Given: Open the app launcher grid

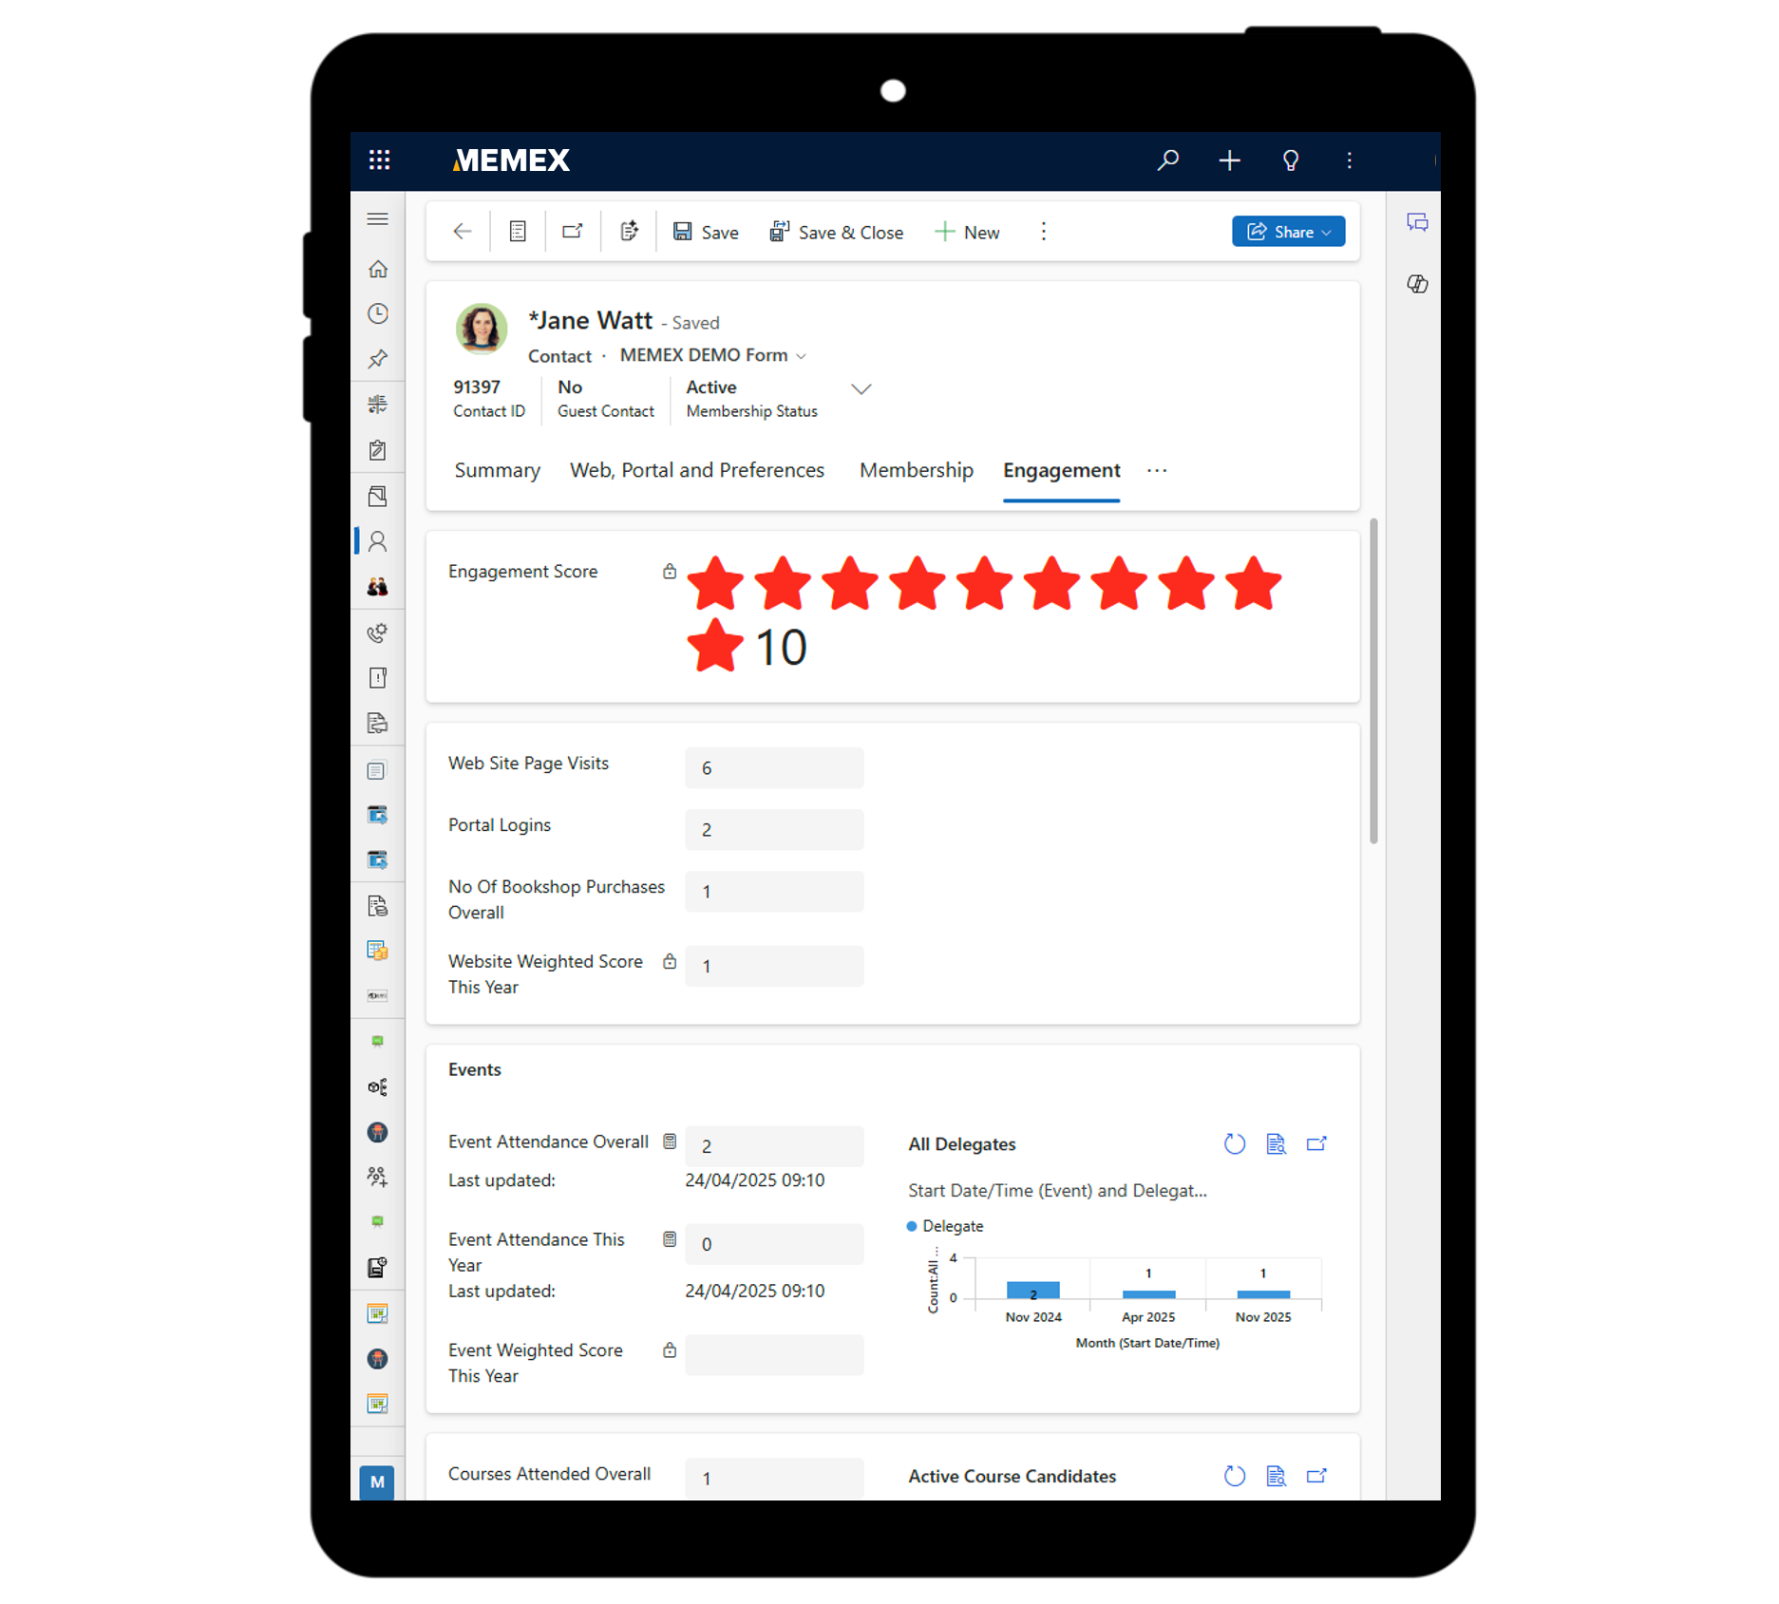Looking at the screenshot, I should pyautogui.click(x=379, y=160).
